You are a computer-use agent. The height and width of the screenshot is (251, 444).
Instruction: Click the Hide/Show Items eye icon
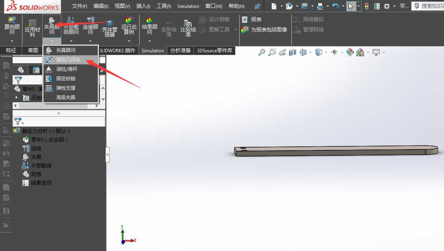pyautogui.click(x=334, y=52)
